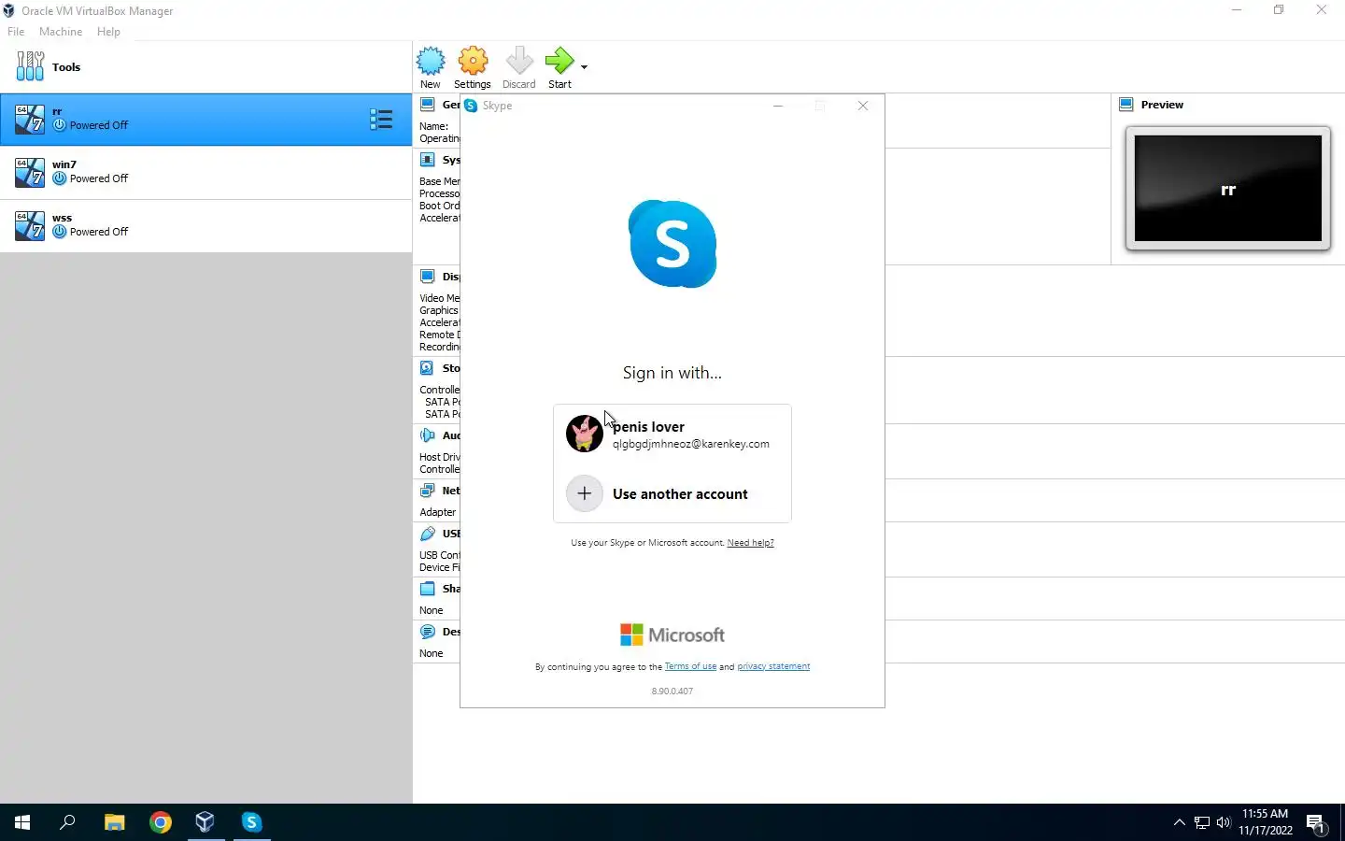Switch to VirtualBox in the taskbar
This screenshot has width=1345, height=841.
(x=205, y=822)
